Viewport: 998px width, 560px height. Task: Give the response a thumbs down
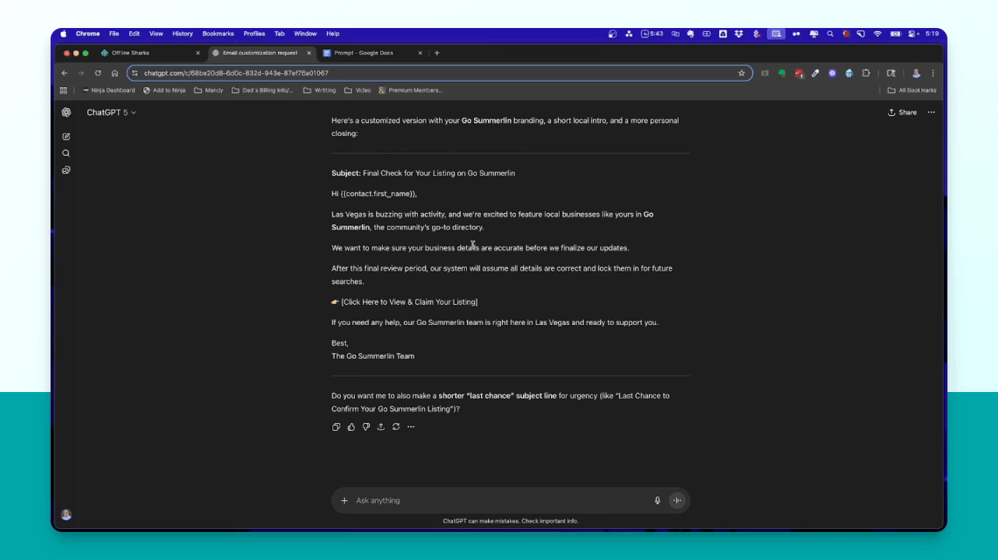click(366, 427)
